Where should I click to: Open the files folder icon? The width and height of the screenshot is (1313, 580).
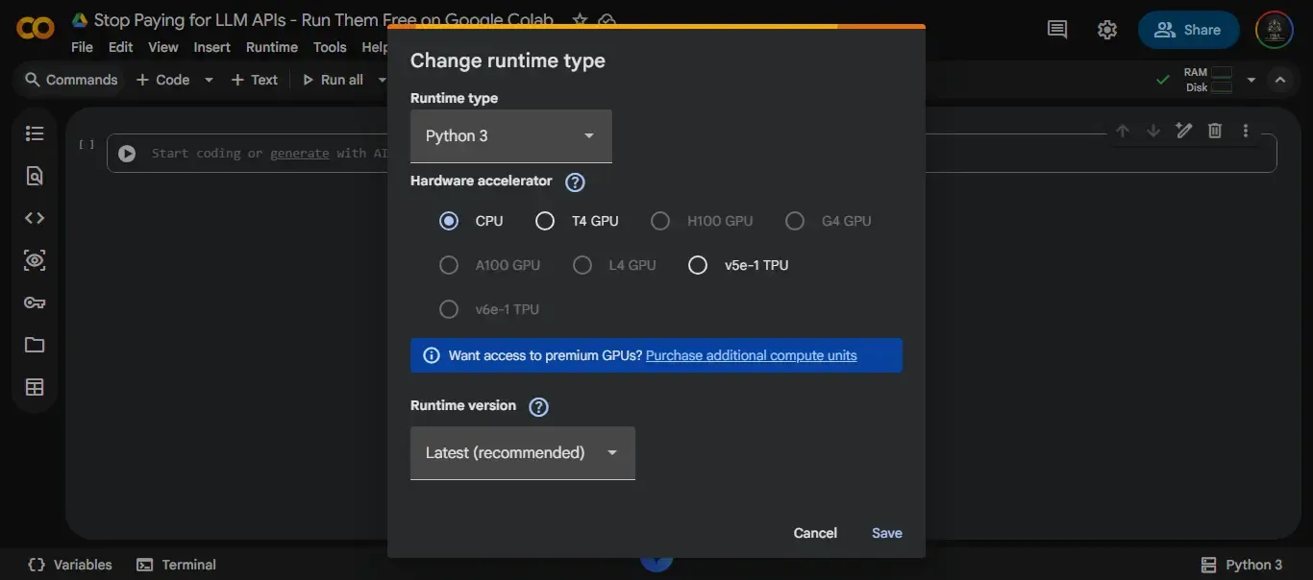(35, 345)
